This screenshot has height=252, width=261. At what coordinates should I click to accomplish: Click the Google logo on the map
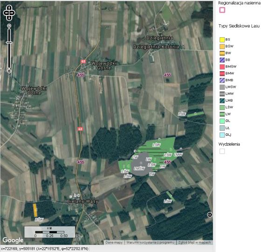[x=13, y=240]
